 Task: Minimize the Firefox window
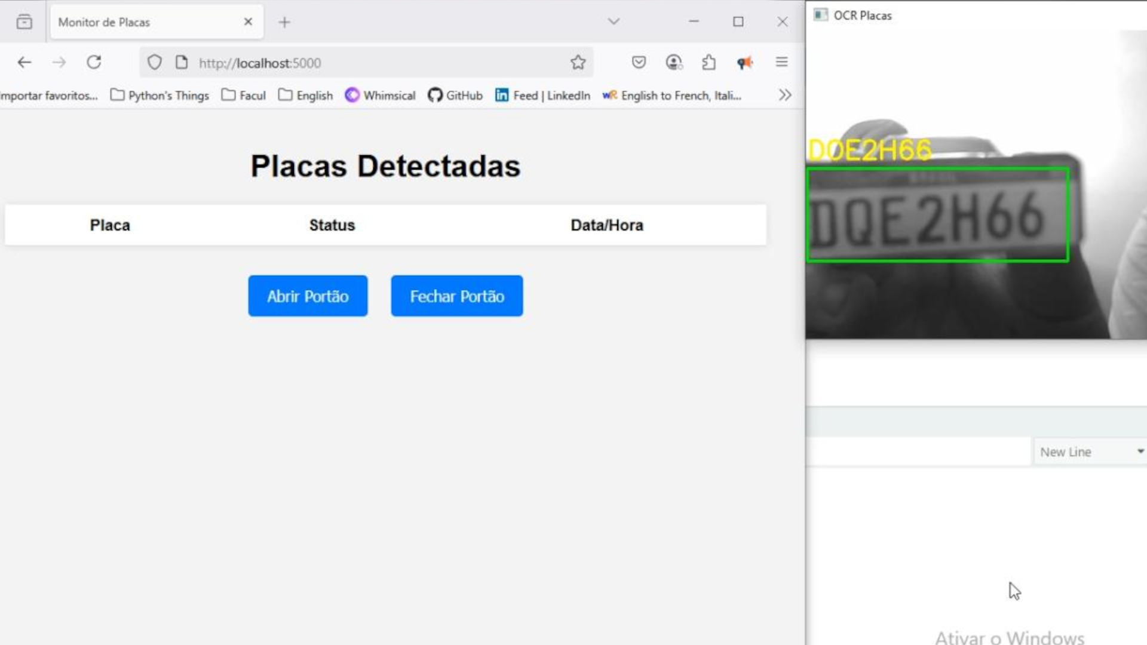click(694, 21)
